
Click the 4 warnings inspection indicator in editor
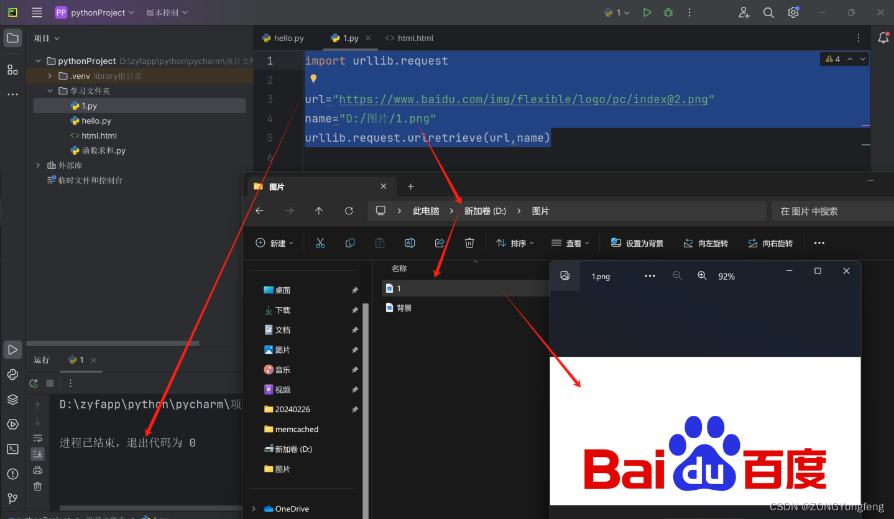[x=833, y=59]
